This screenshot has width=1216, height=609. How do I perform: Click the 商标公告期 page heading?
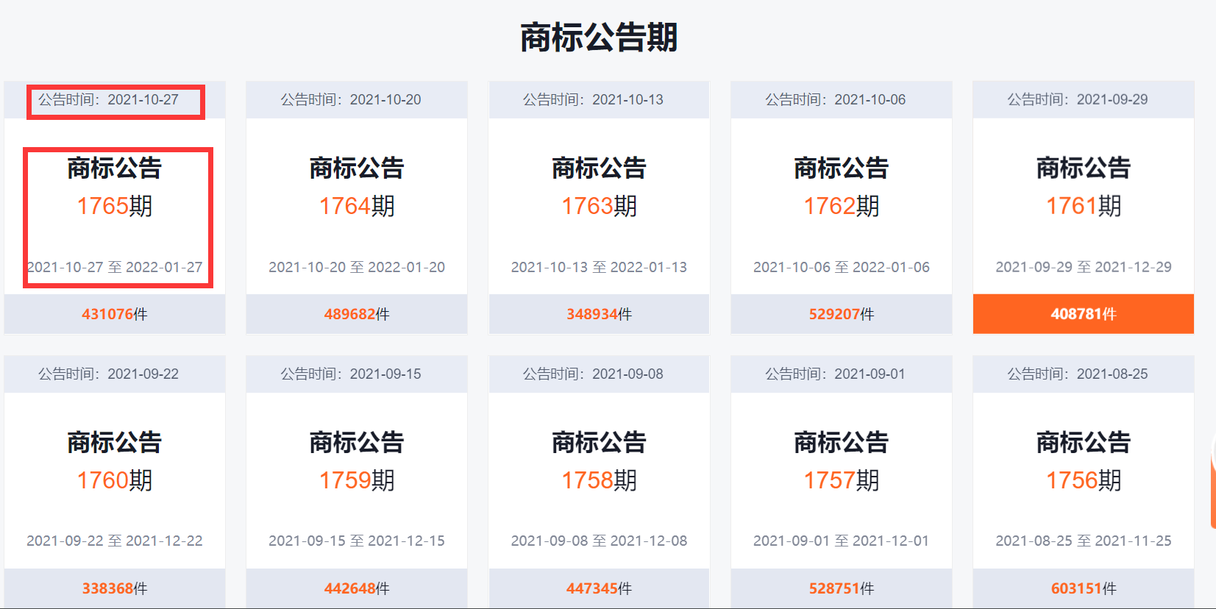pyautogui.click(x=599, y=38)
